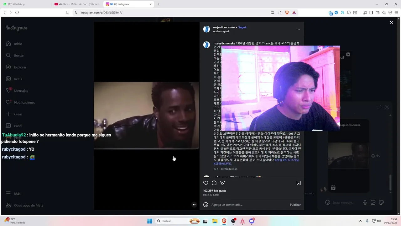Image resolution: width=401 pixels, height=226 pixels.
Task: Go to Inicio in the Instagram sidebar
Action: click(14, 44)
